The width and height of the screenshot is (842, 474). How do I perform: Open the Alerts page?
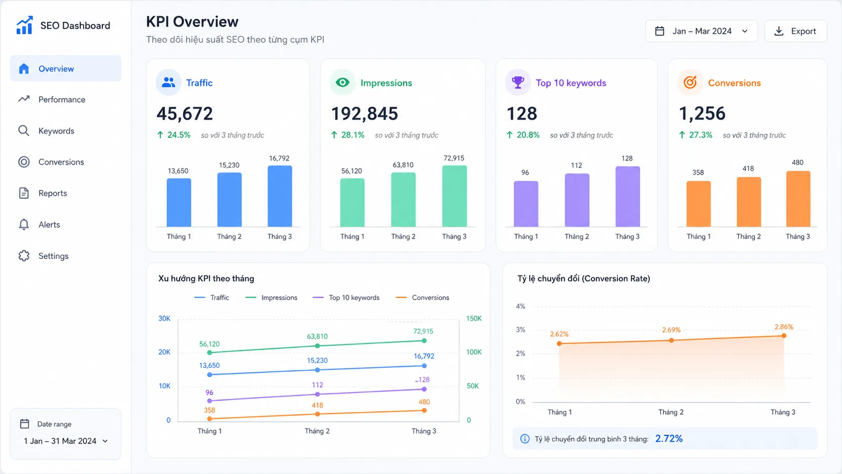(65, 224)
